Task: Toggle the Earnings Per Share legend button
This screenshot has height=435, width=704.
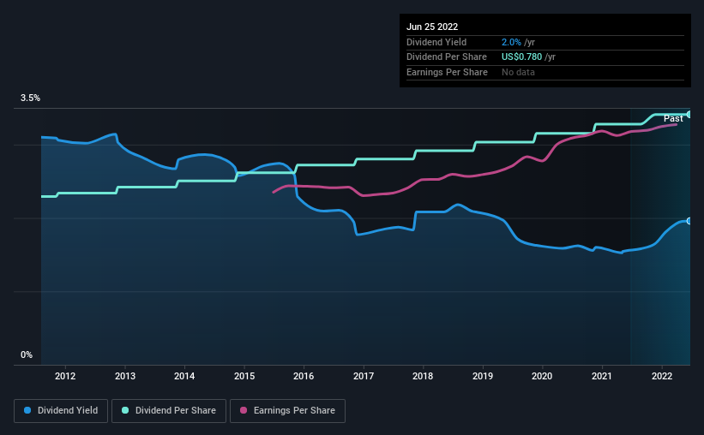Action: coord(287,411)
